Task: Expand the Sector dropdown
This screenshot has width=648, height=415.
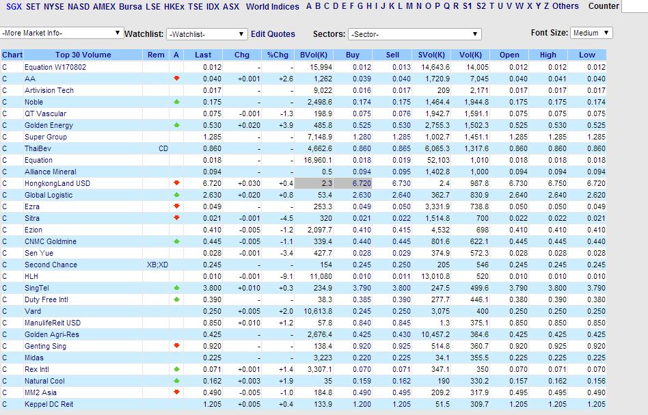Action: click(x=414, y=34)
